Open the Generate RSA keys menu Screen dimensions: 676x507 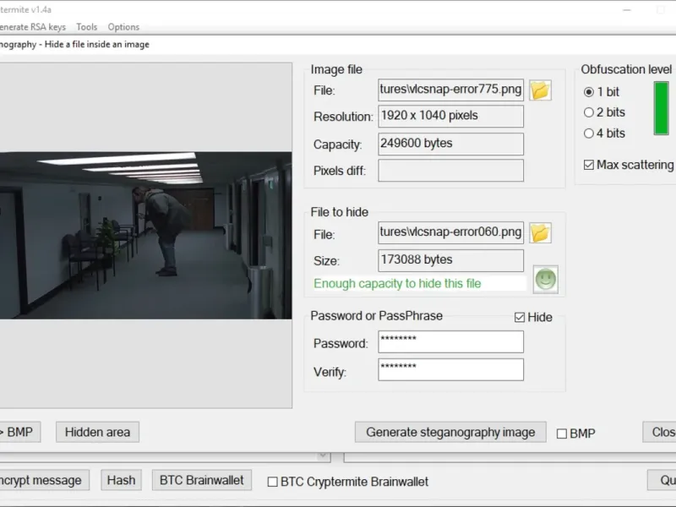coord(32,27)
